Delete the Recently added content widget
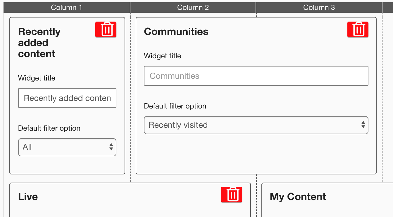 pyautogui.click(x=106, y=29)
